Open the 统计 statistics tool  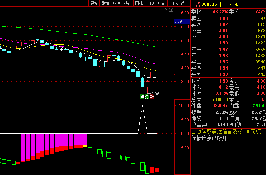(128, 3)
